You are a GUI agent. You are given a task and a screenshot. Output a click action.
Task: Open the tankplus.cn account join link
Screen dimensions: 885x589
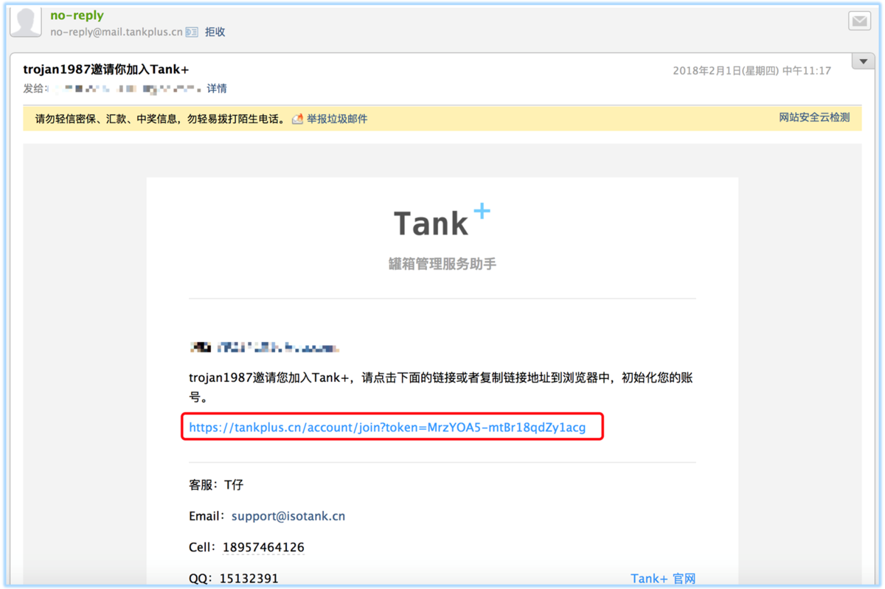[x=387, y=428]
